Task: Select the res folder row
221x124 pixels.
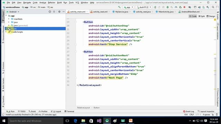Action: point(35,29)
